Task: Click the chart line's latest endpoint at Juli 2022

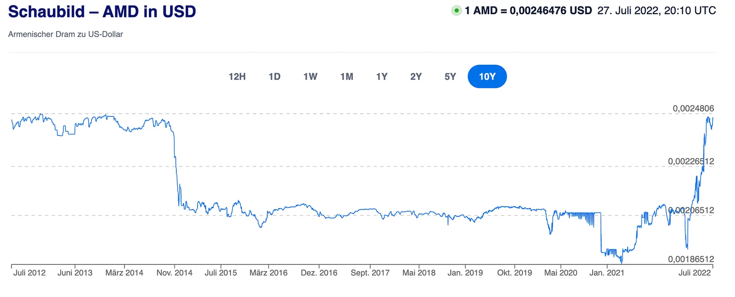Action: (712, 118)
